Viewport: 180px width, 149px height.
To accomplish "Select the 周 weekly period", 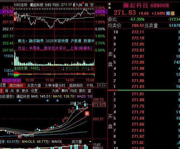I will (x=7, y=91).
